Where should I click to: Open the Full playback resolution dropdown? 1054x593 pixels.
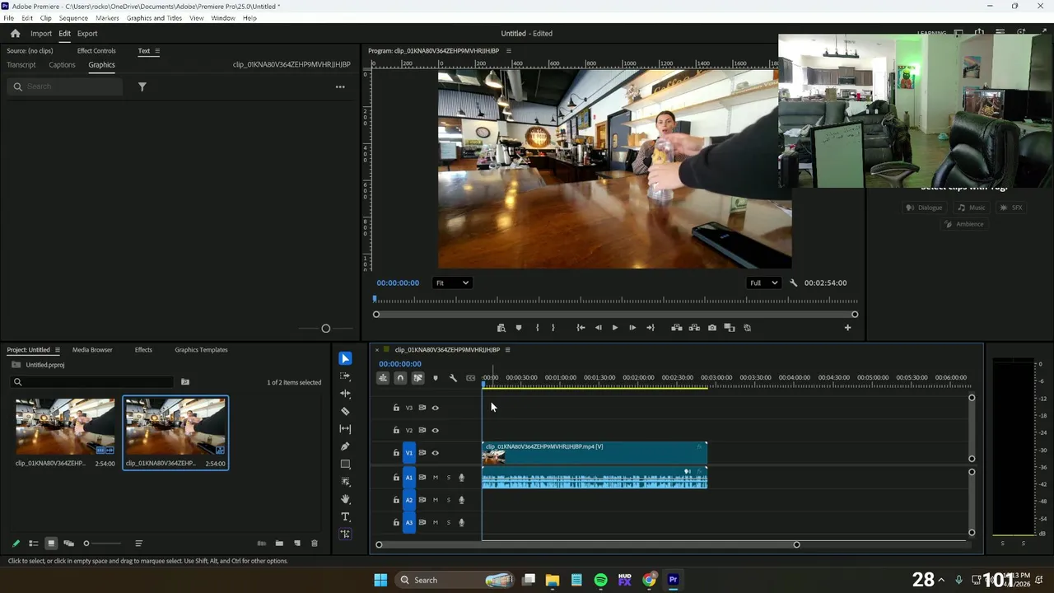tap(763, 283)
